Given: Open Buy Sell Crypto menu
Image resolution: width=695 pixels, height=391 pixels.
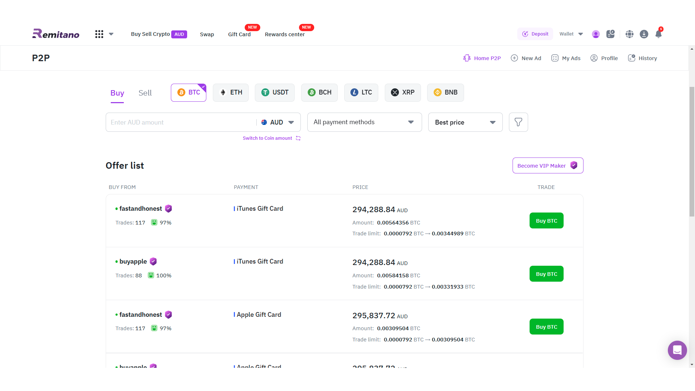Looking at the screenshot, I should coord(159,34).
